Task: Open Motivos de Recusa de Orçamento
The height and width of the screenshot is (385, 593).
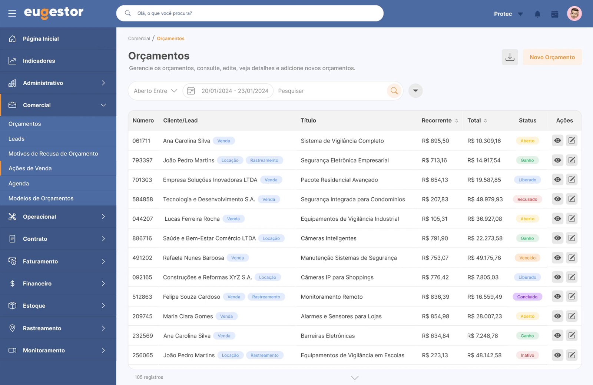Action: pos(58,154)
